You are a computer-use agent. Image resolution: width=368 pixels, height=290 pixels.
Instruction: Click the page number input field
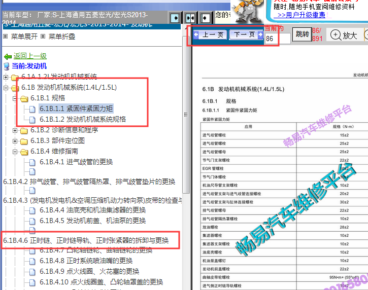[278, 39]
